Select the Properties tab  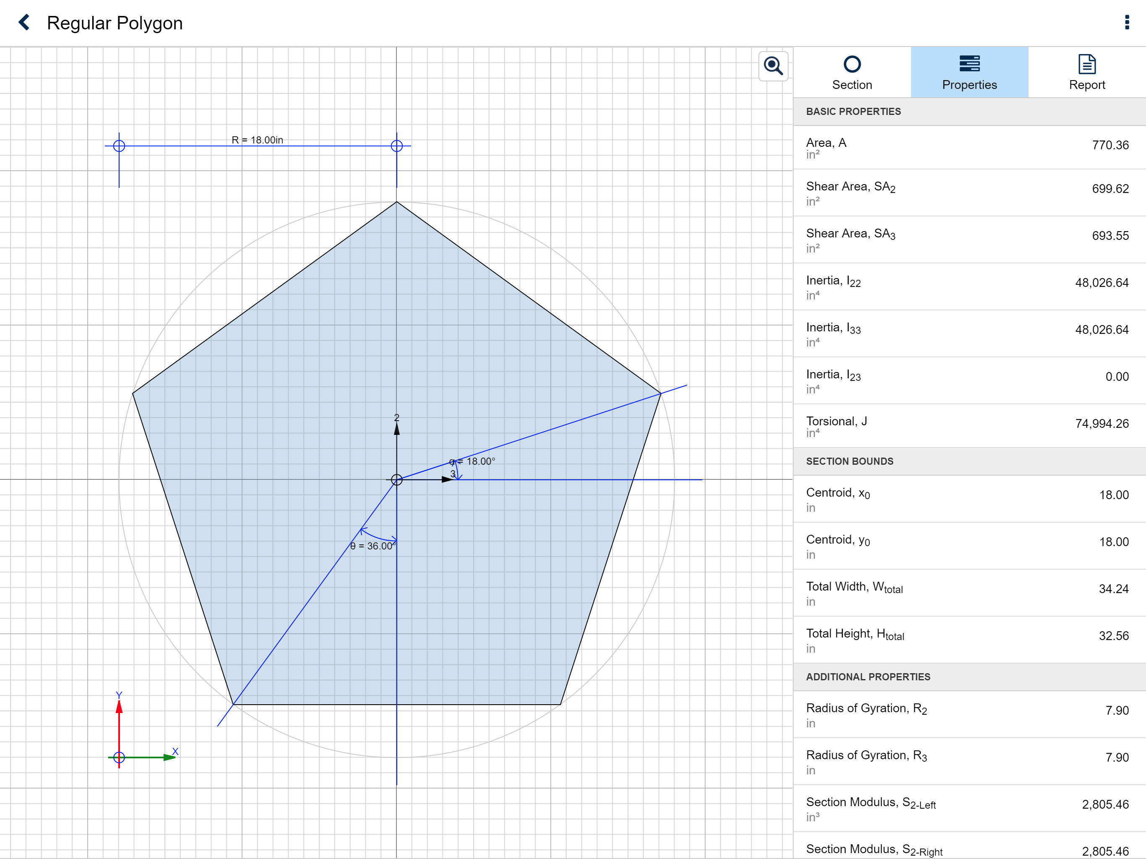coord(969,72)
